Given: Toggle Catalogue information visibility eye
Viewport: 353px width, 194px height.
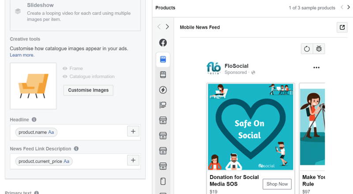Looking at the screenshot, I should (x=65, y=77).
